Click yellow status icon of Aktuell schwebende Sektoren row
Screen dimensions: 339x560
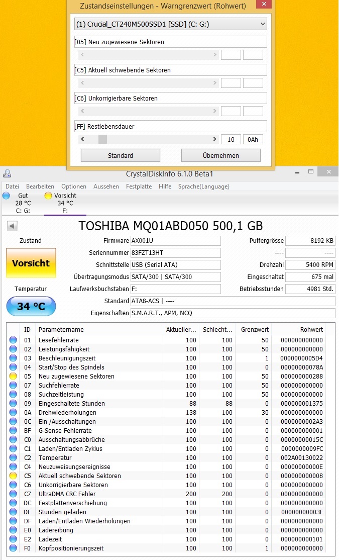13,476
